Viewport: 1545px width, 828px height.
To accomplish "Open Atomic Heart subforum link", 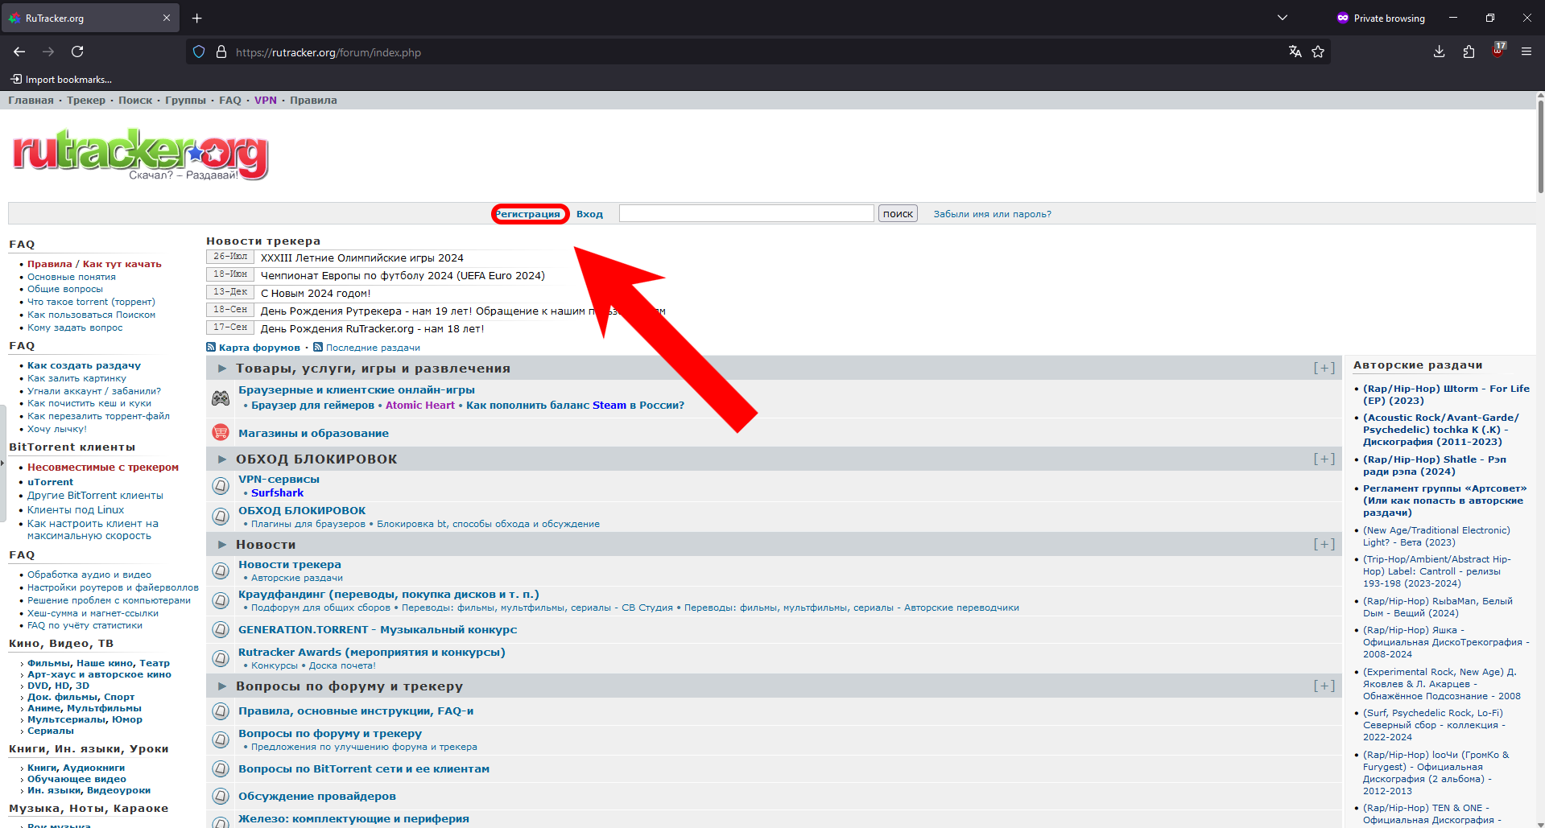I will click(x=420, y=406).
